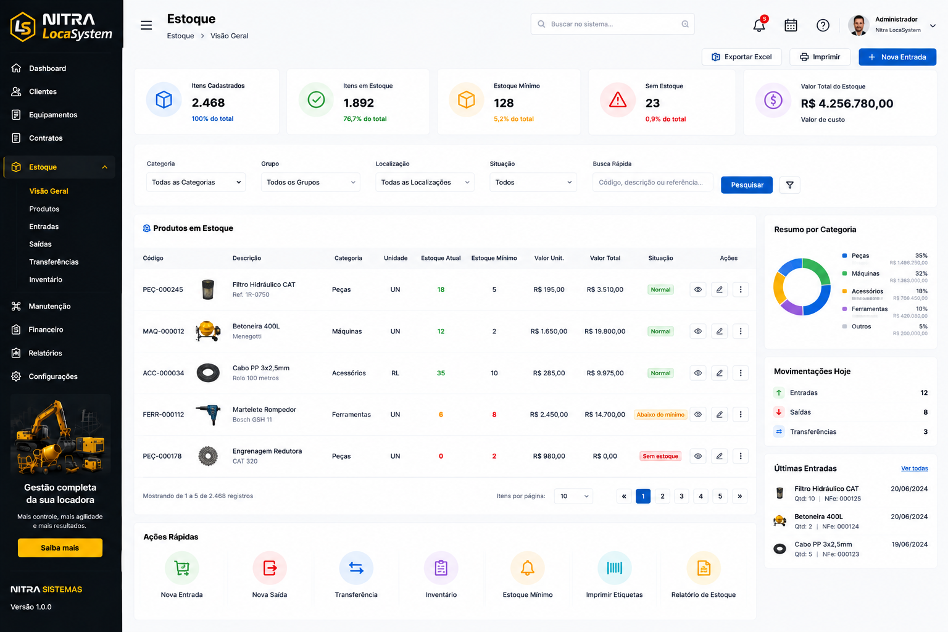Viewport: 948px width, 632px height.
Task: Toggle the hamburger sidebar menu
Action: click(146, 25)
